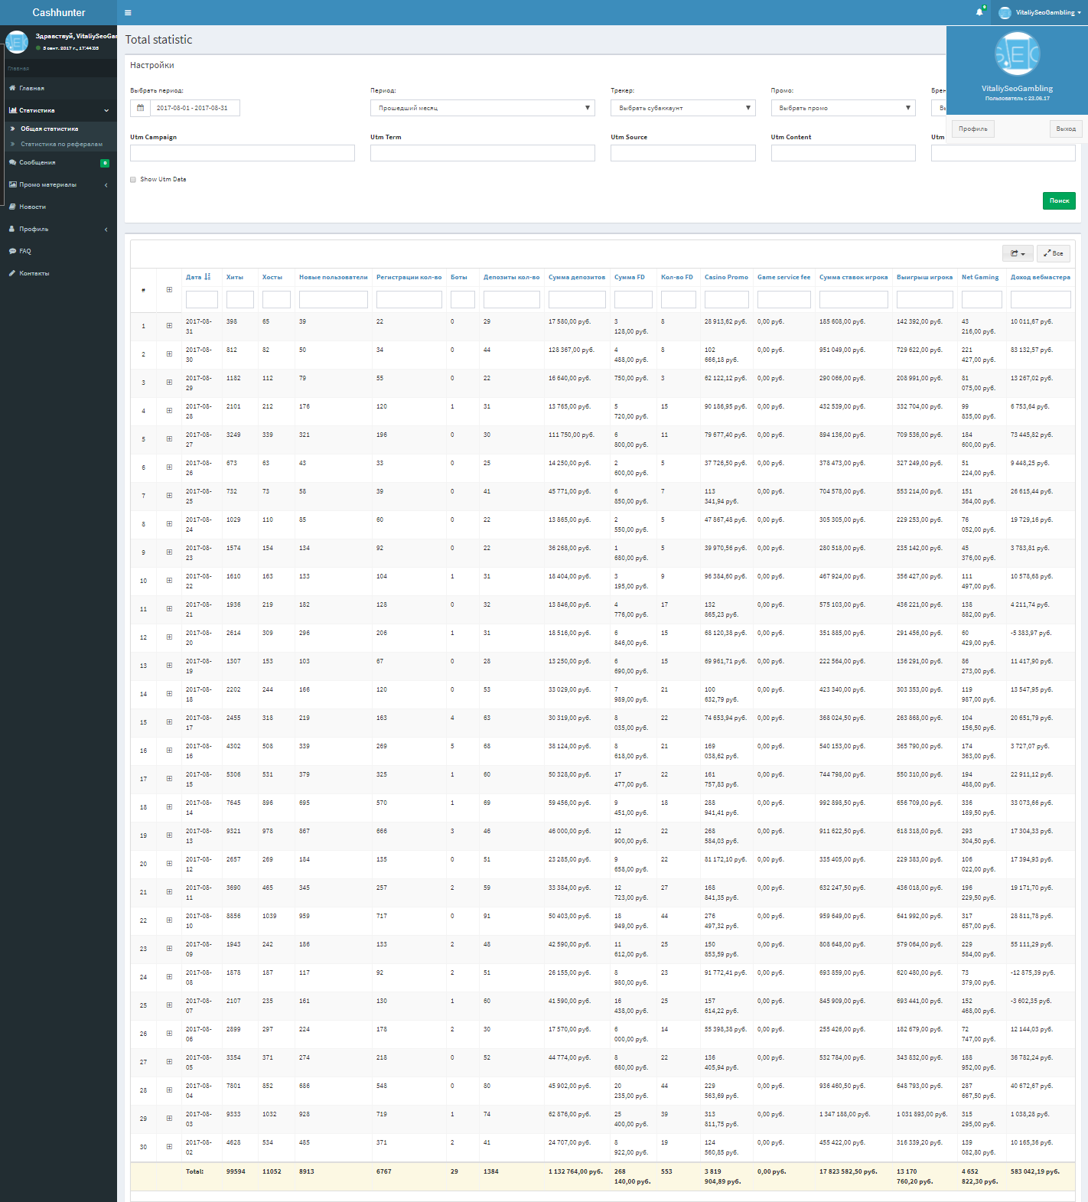Expand details of row 2017-08-31
The image size is (1088, 1202).
[x=169, y=326]
